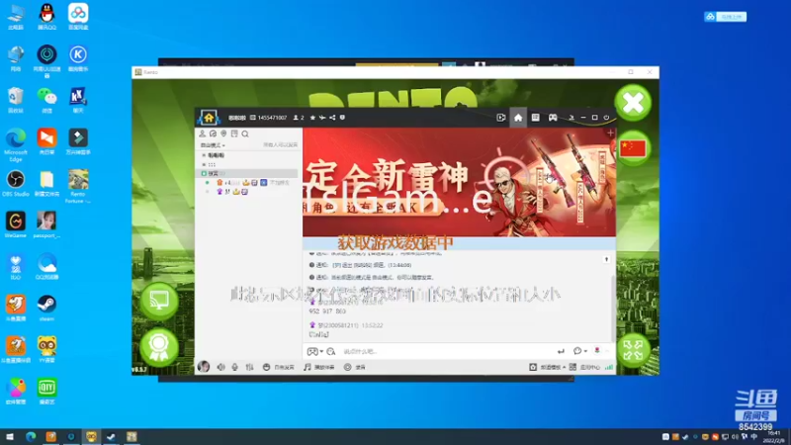Click the green monitor button in Rento
This screenshot has height=445, width=791.
click(x=159, y=302)
